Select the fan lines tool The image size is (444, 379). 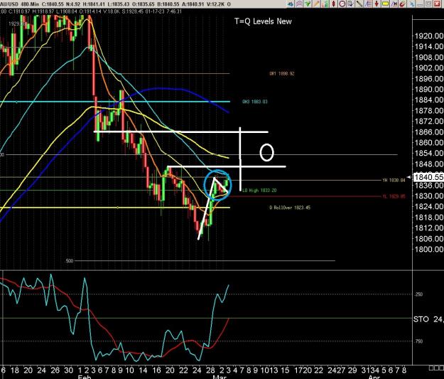coord(368,4)
